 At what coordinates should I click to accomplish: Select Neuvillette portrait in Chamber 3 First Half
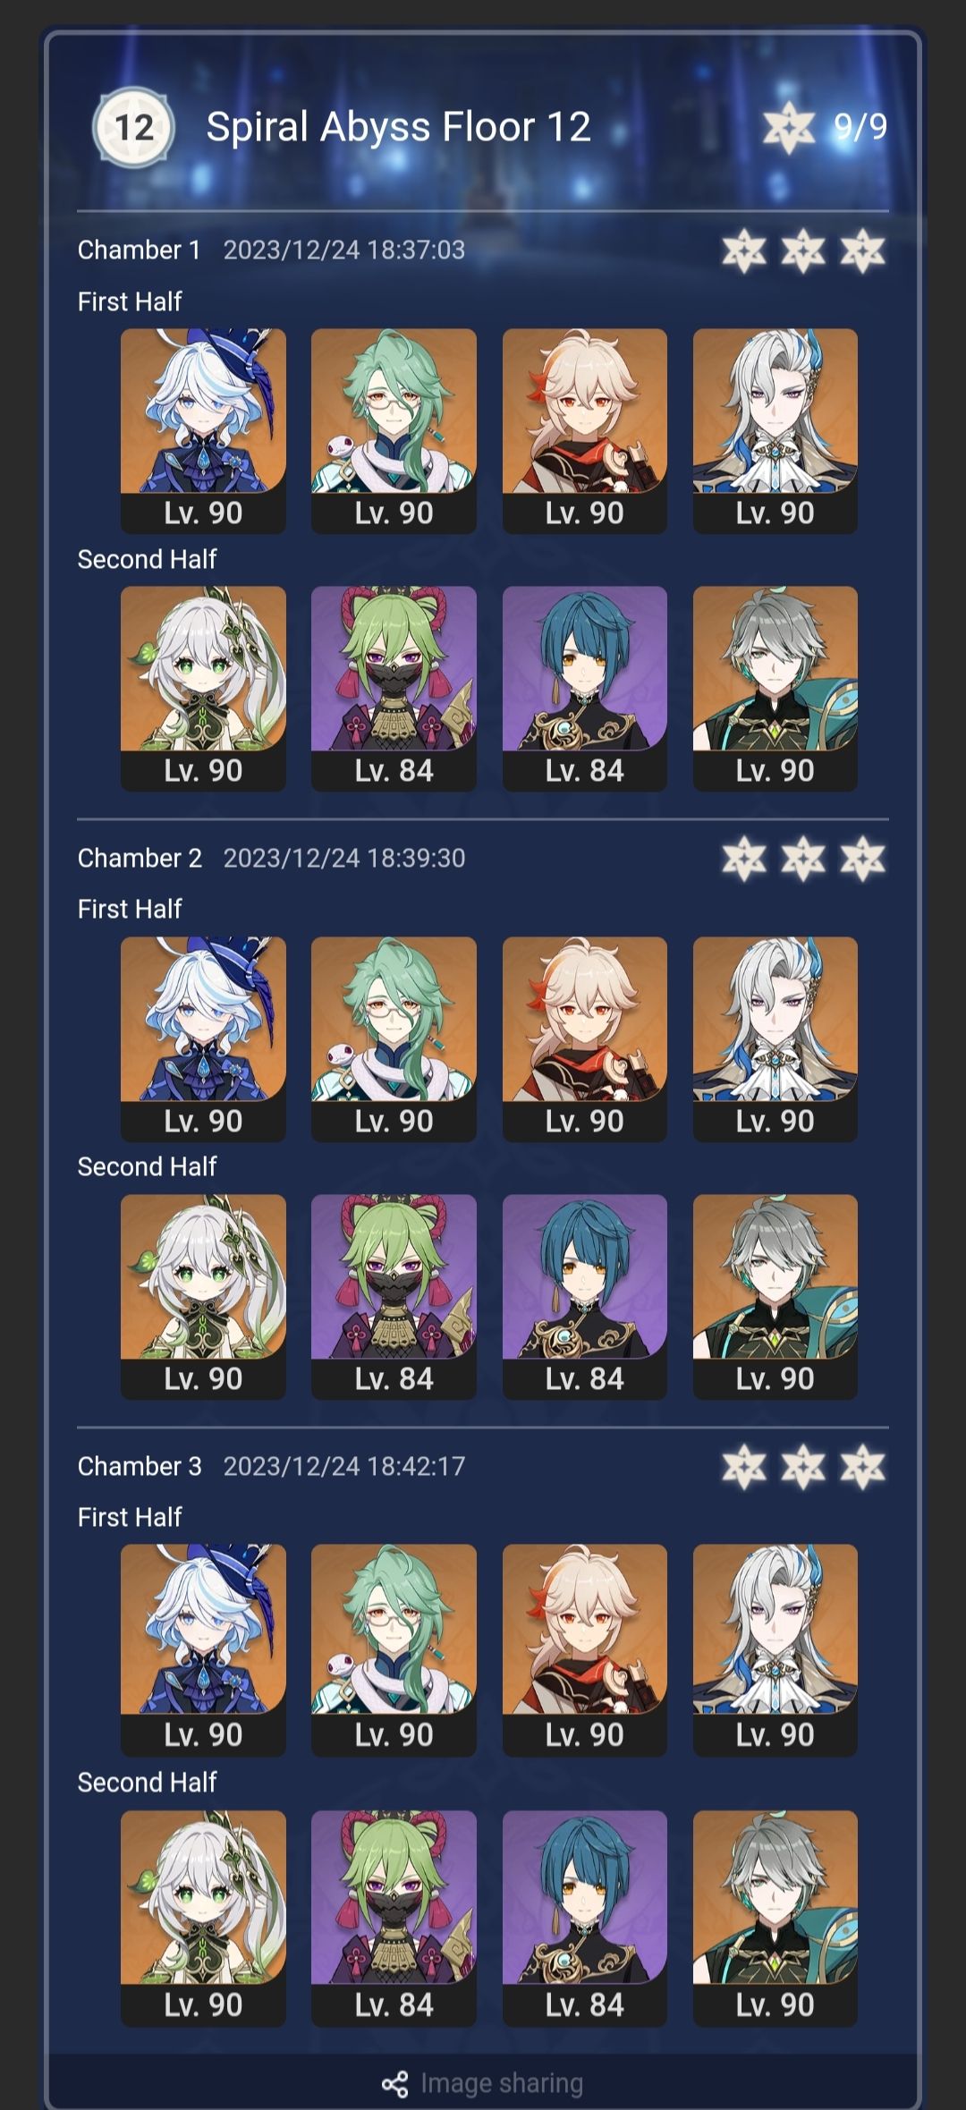[x=775, y=1649]
